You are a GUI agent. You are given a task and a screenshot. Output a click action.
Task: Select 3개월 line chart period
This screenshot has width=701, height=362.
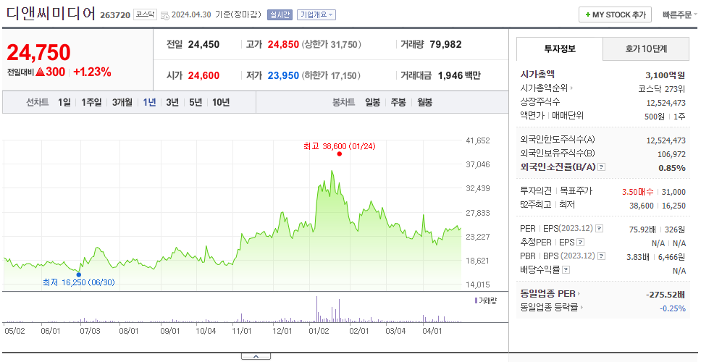(x=122, y=102)
